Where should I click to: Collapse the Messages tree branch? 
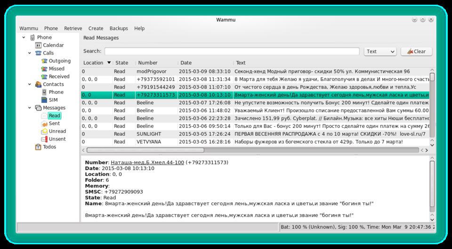point(29,108)
